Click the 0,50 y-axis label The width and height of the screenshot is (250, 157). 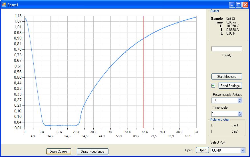click(18, 77)
